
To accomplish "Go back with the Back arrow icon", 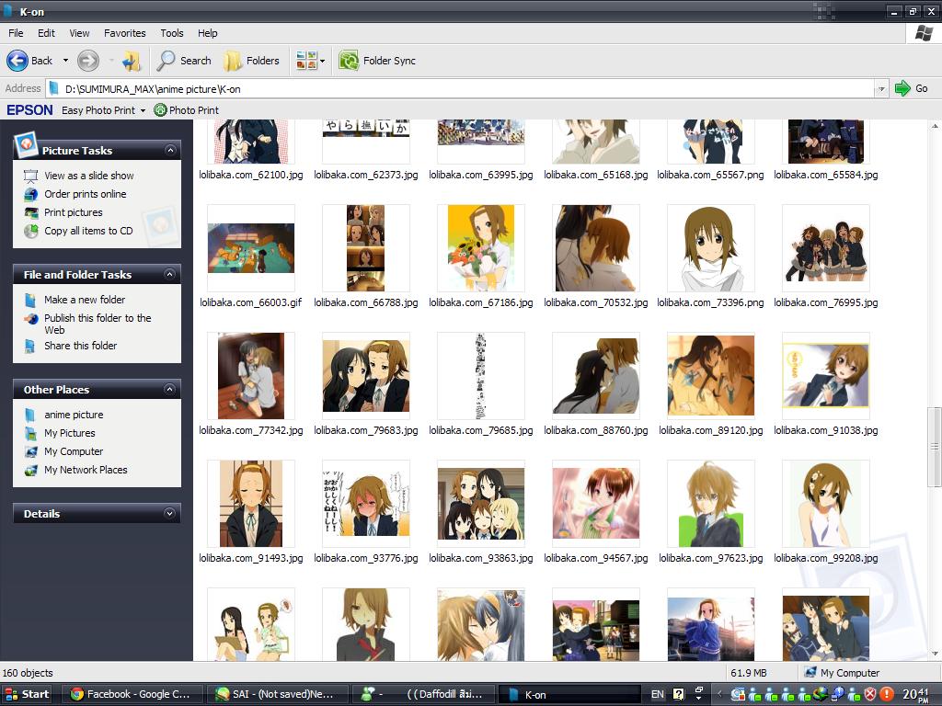I will click(17, 61).
